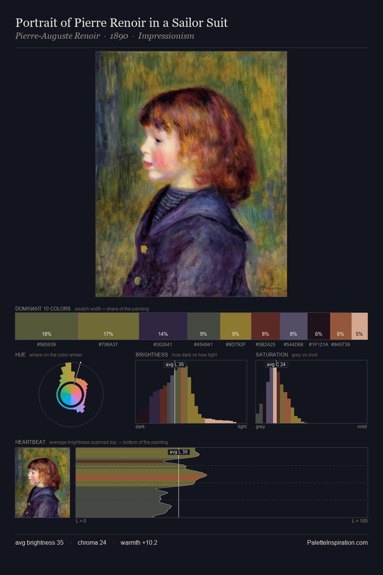Click the 'dark' axis label under Brightness
The width and height of the screenshot is (383, 575).
[x=140, y=427]
